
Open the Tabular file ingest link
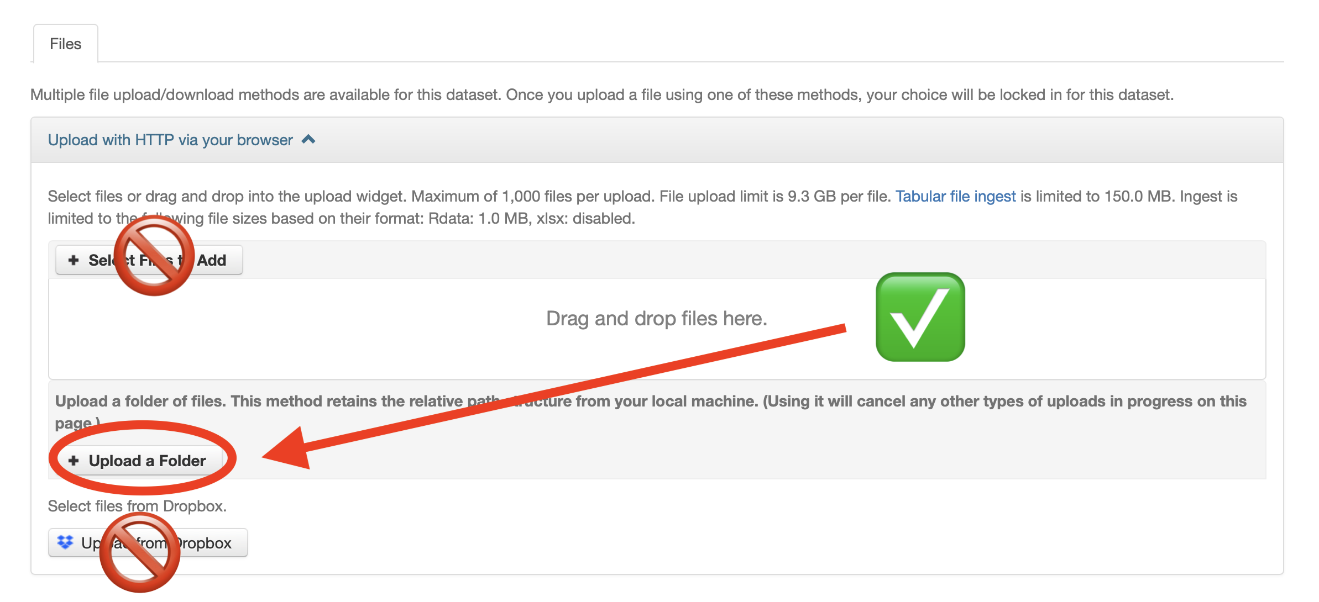pos(955,196)
